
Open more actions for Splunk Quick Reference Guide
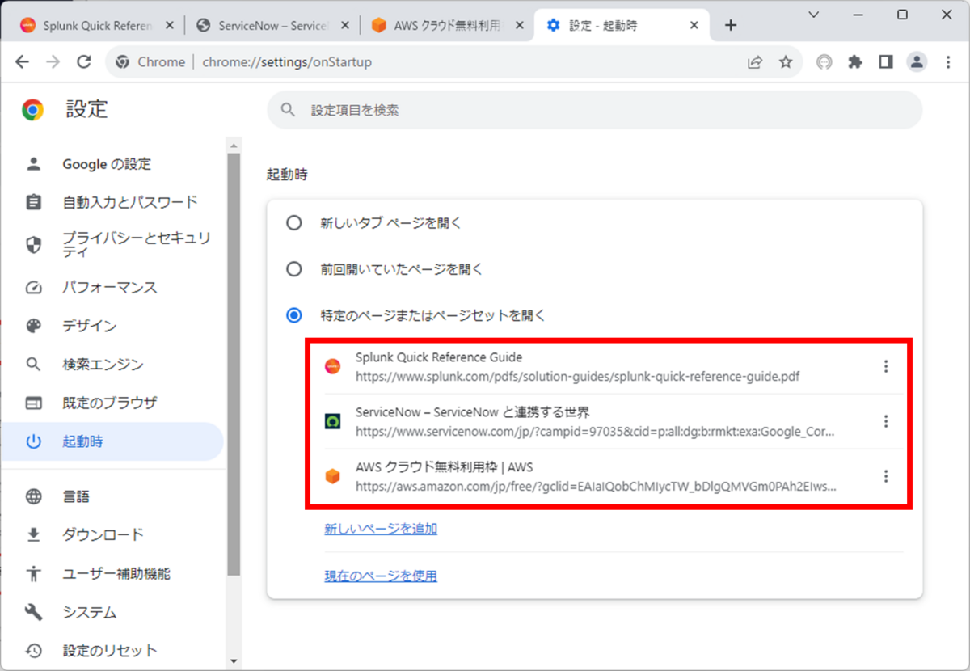pos(886,366)
